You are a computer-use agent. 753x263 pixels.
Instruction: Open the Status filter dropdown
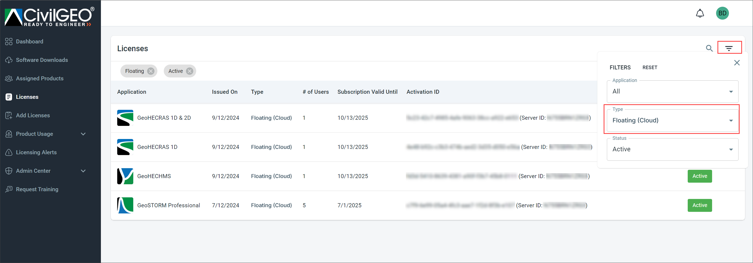(672, 149)
